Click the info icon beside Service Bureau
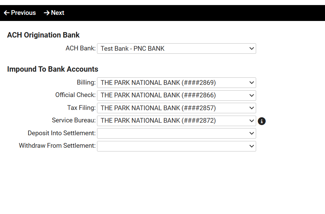This screenshot has width=325, height=214. point(262,121)
